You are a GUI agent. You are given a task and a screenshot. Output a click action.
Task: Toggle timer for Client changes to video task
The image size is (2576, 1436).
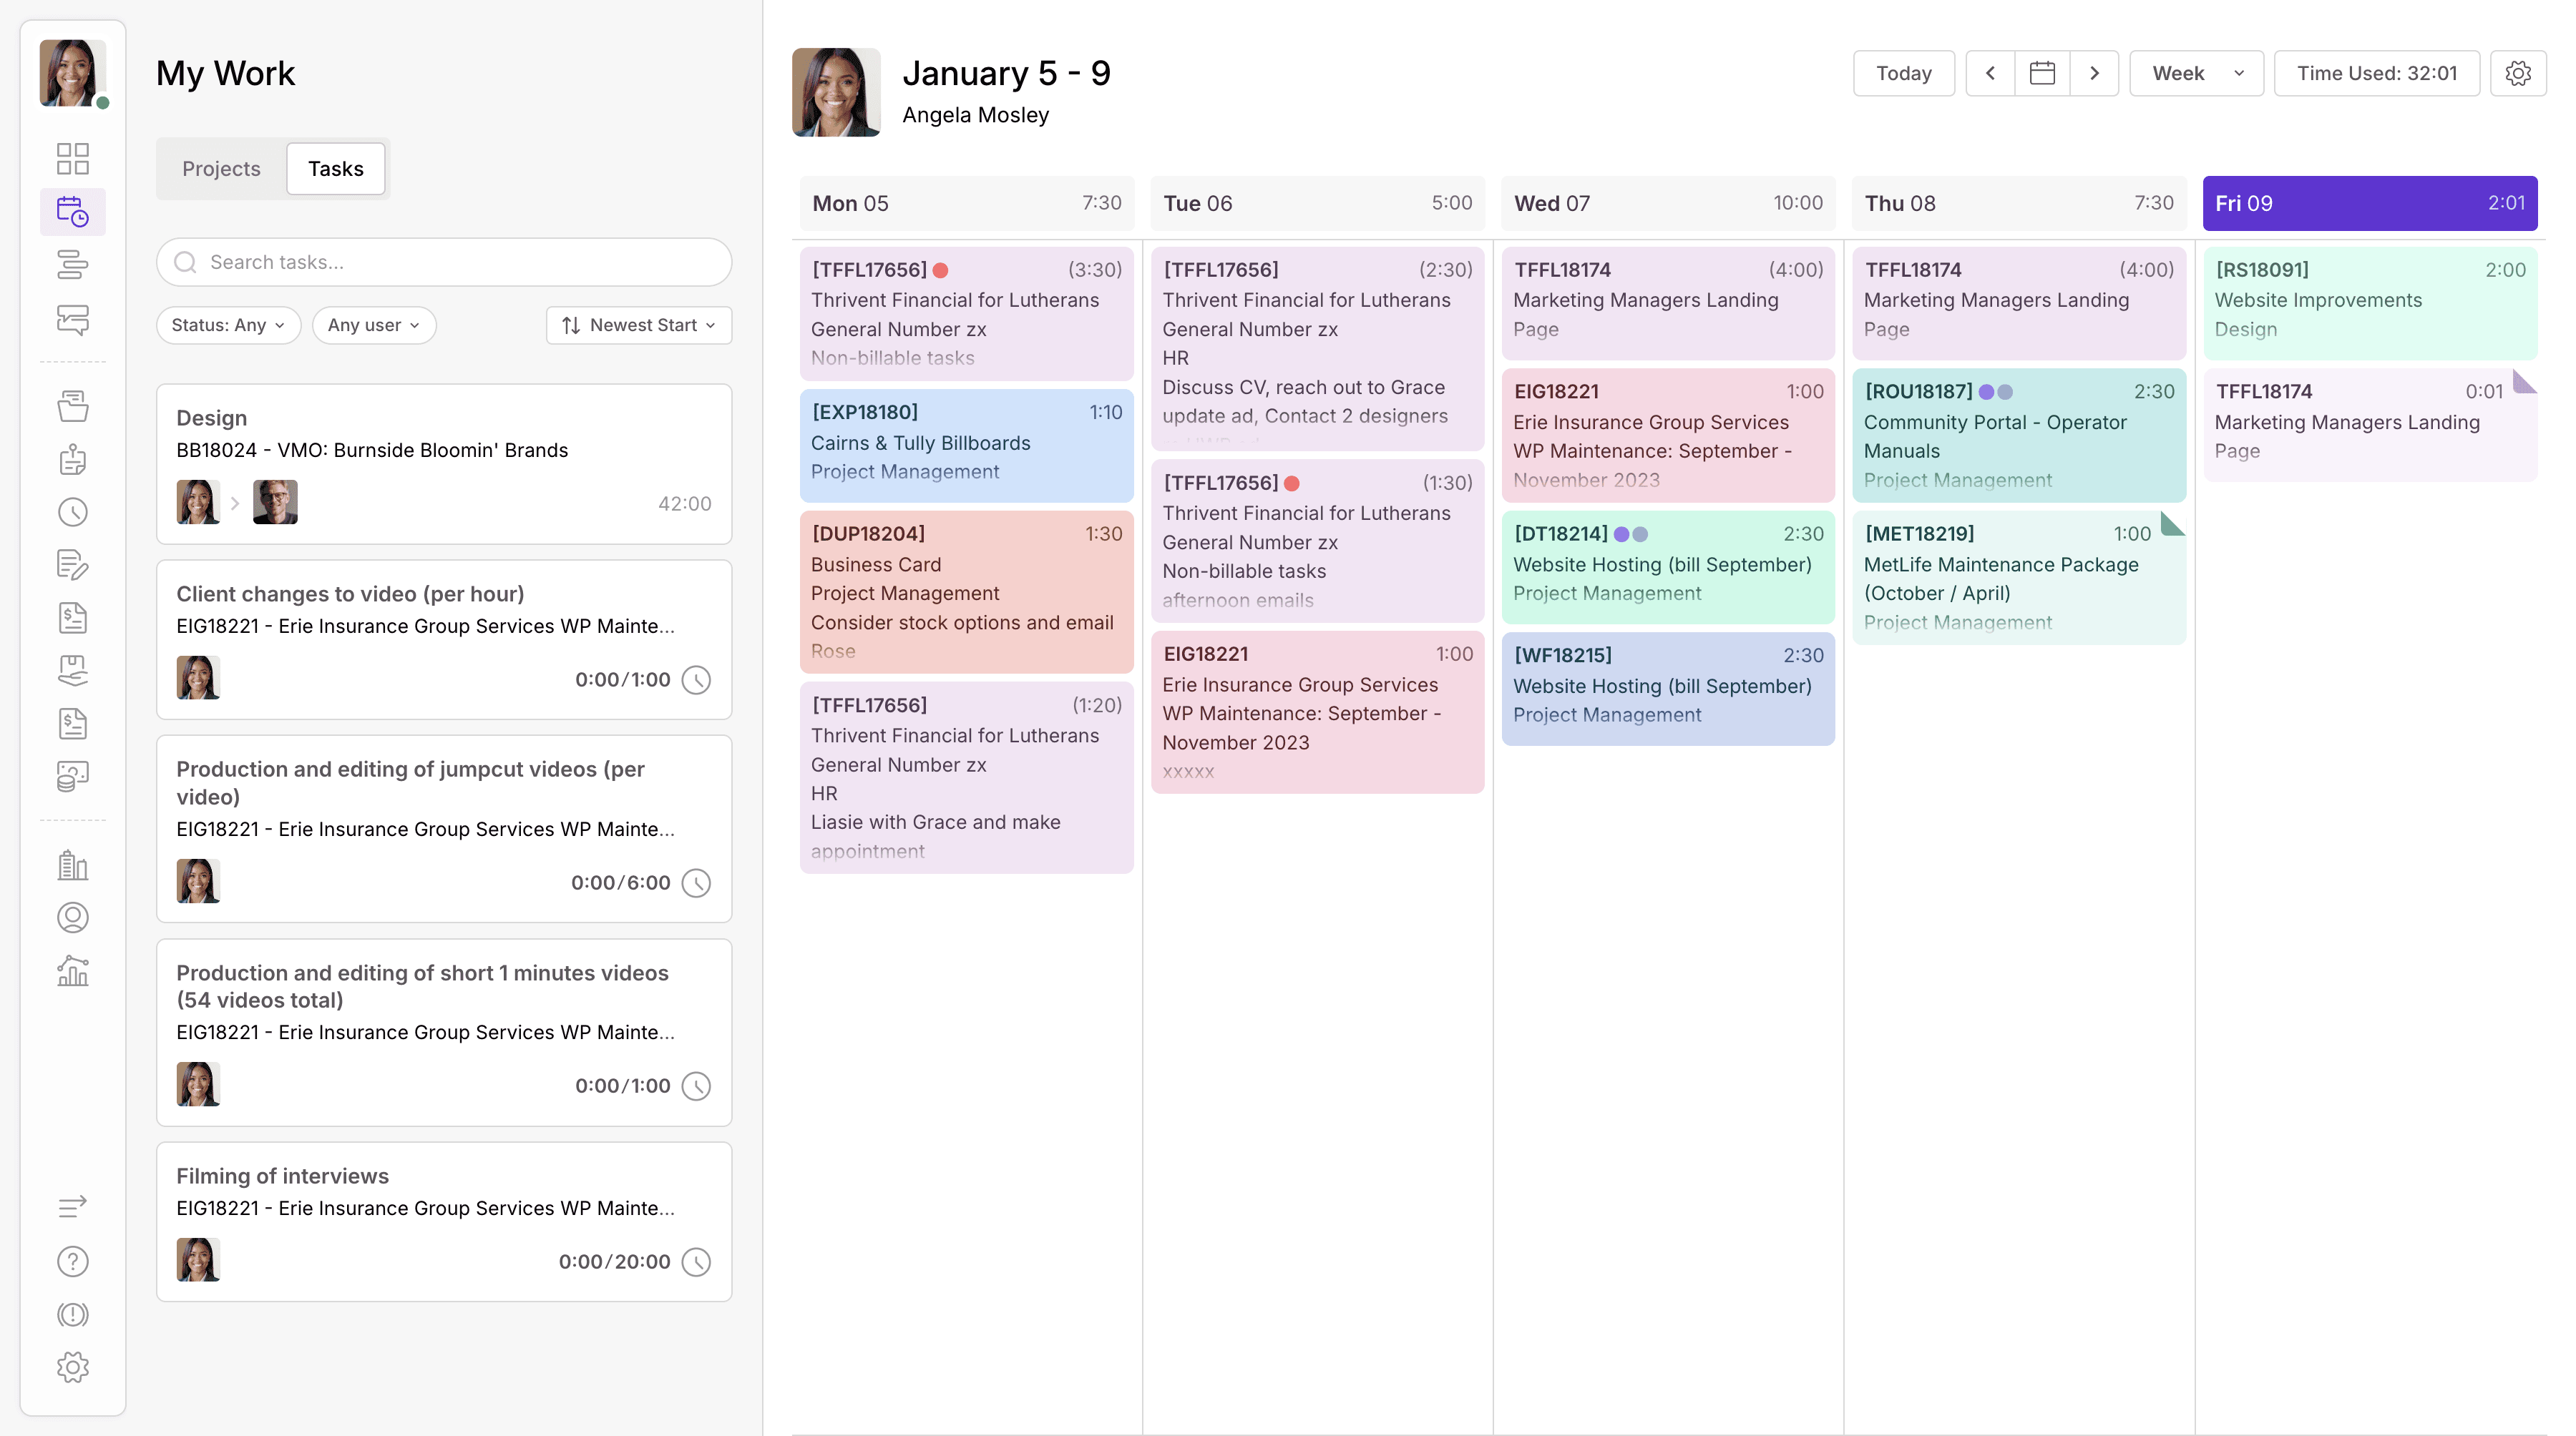coord(696,679)
